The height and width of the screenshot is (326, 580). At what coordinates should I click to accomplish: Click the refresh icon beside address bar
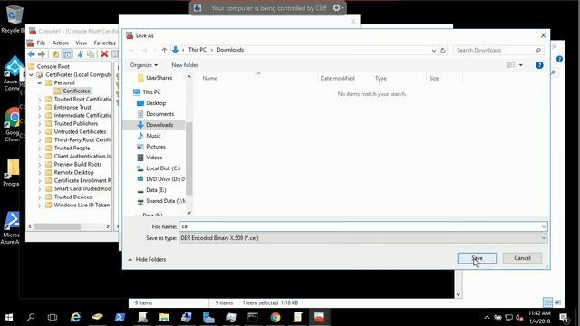(443, 51)
